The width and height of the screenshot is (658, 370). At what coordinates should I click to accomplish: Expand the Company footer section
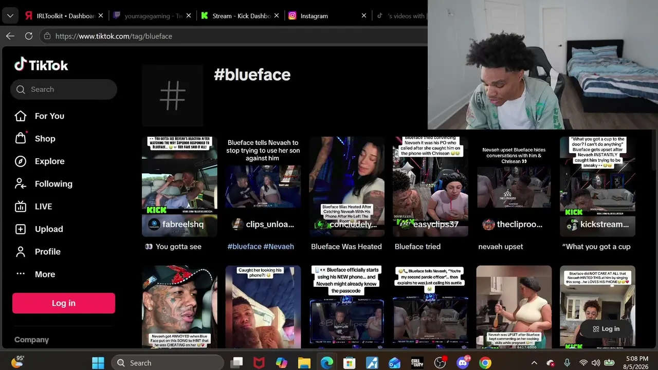(31, 340)
